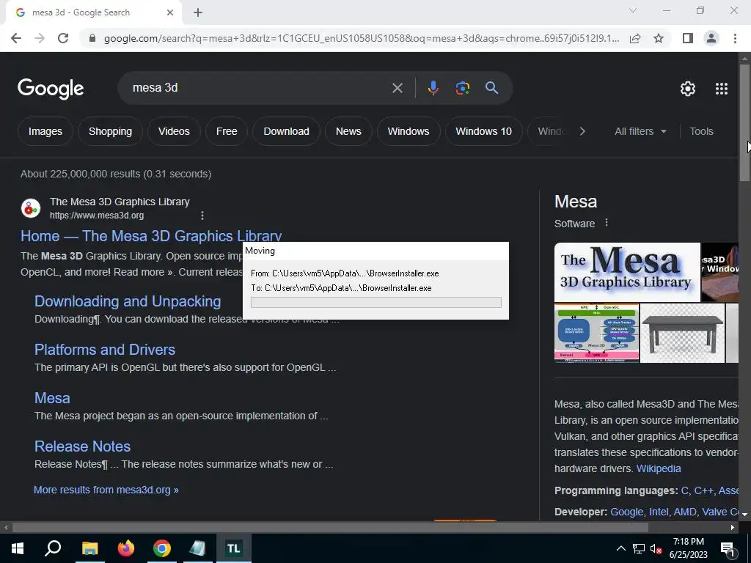Viewport: 751px width, 563px height.
Task: Launch Firefox from the taskbar
Action: coord(125,548)
